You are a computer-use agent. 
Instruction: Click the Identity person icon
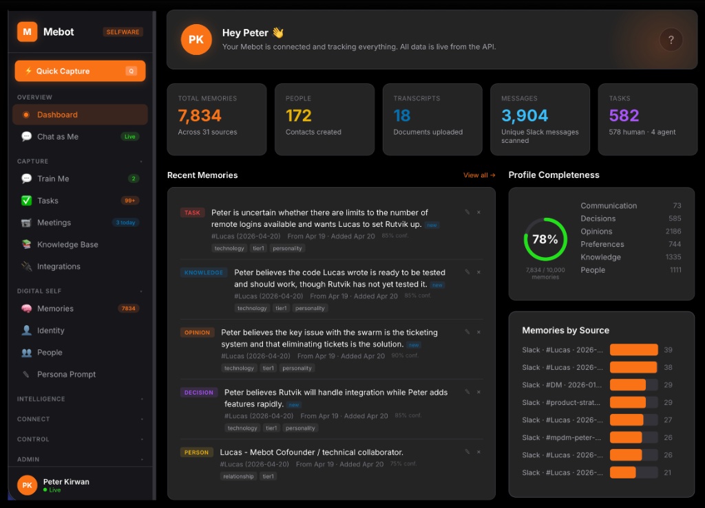tap(27, 331)
